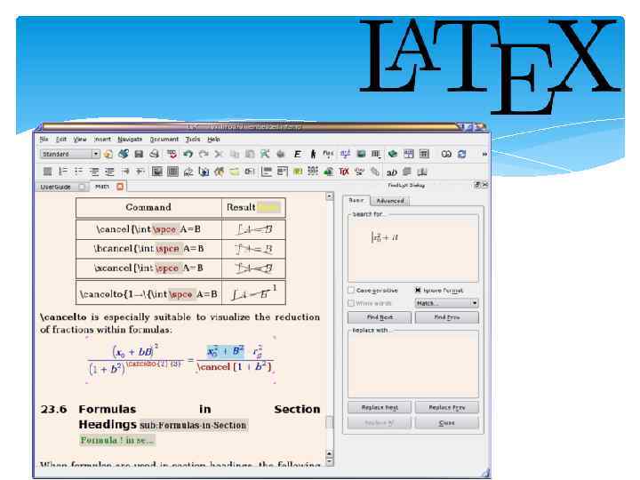640x480 pixels.
Task: Switch to the UserGuide document tab
Action: [56, 187]
